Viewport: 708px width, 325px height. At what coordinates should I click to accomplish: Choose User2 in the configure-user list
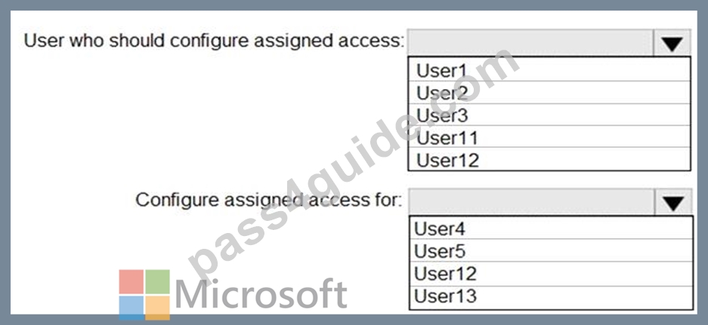tap(549, 93)
